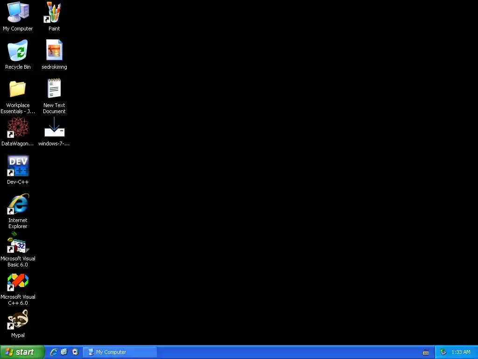Open the Start menu
Viewport: 478px width, 359px height.
22,352
